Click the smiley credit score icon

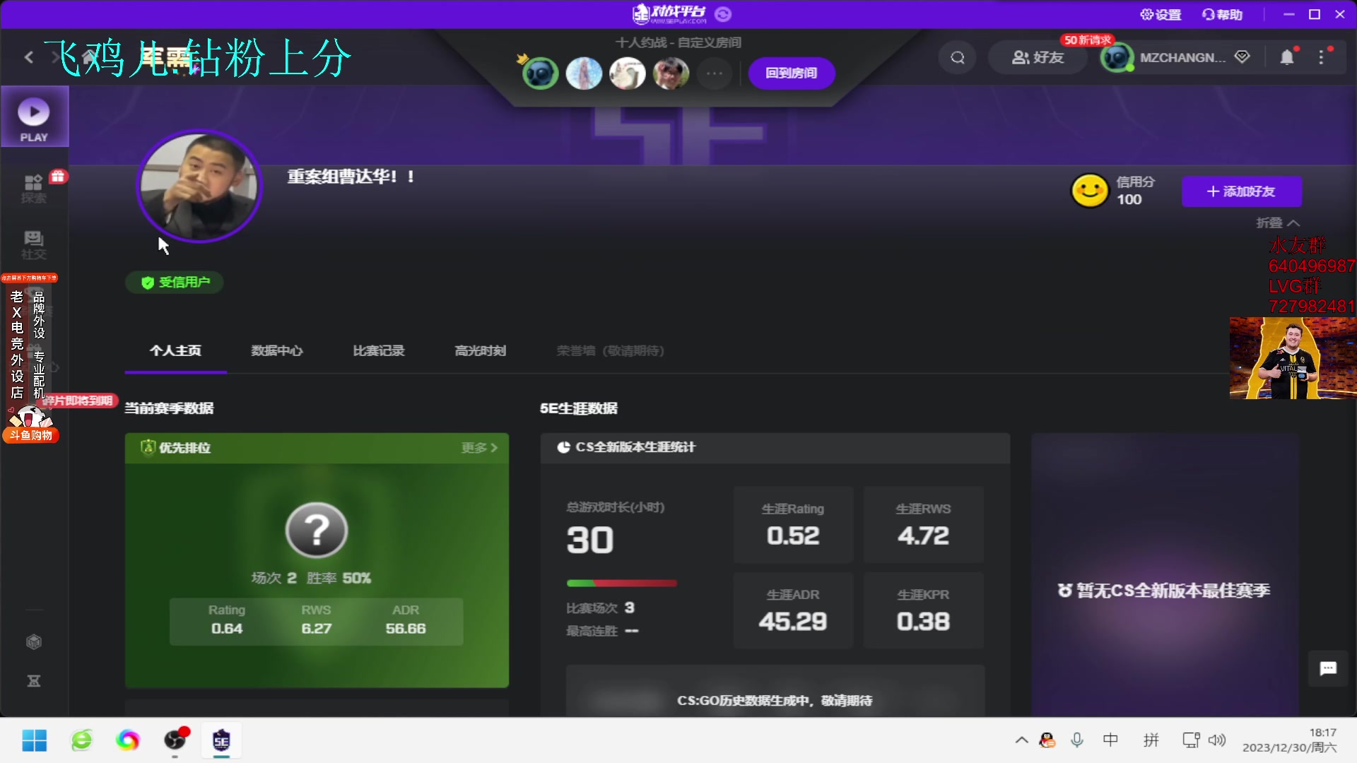click(x=1088, y=189)
